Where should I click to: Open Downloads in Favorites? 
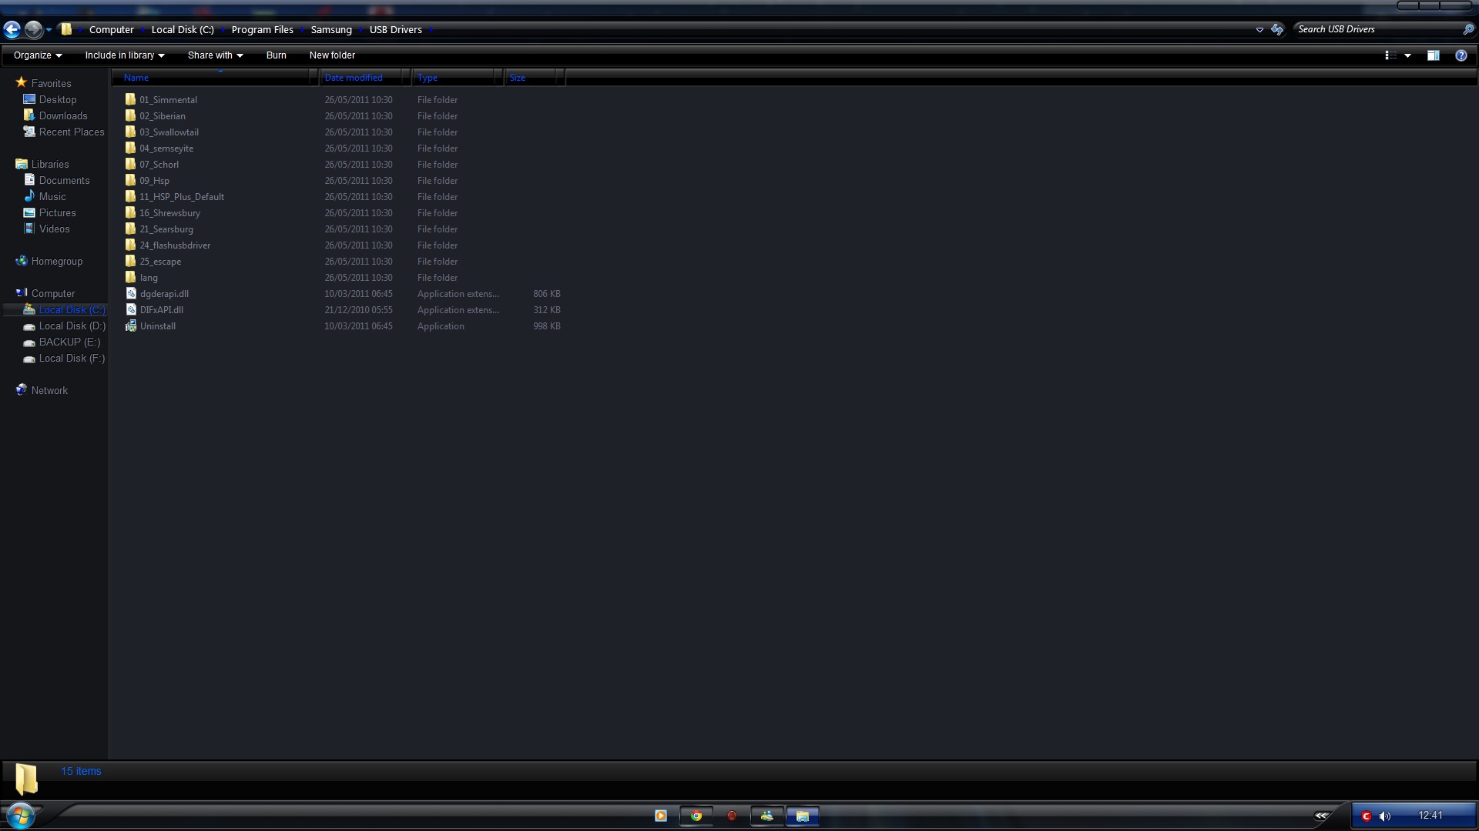click(63, 115)
